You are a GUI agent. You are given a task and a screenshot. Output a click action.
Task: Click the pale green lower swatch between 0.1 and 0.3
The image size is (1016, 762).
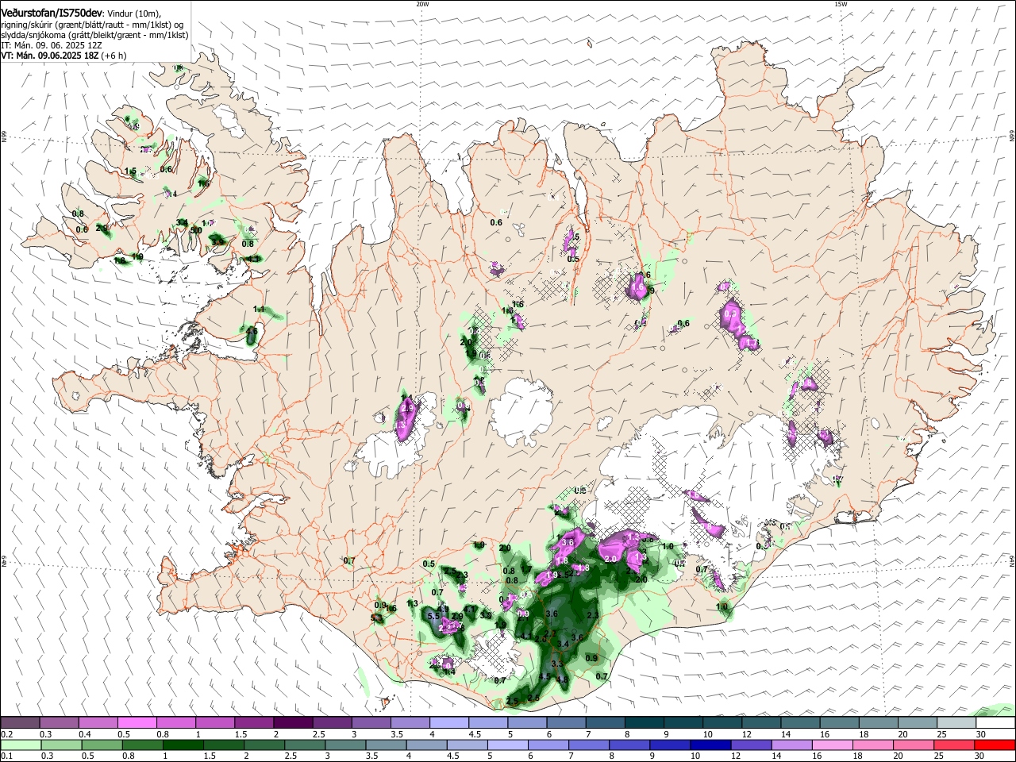coord(21,745)
